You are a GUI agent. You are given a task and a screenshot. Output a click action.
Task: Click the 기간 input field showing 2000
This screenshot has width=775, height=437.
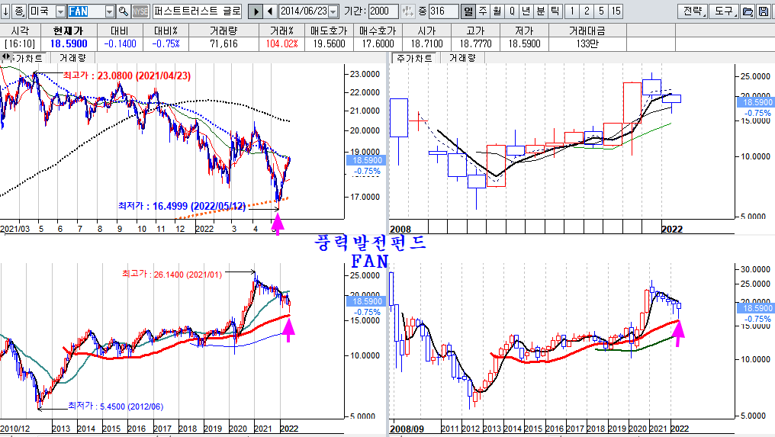(383, 11)
